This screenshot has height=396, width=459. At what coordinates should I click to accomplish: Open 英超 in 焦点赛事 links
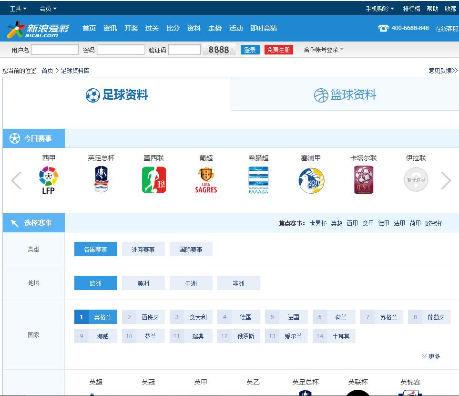pos(337,223)
